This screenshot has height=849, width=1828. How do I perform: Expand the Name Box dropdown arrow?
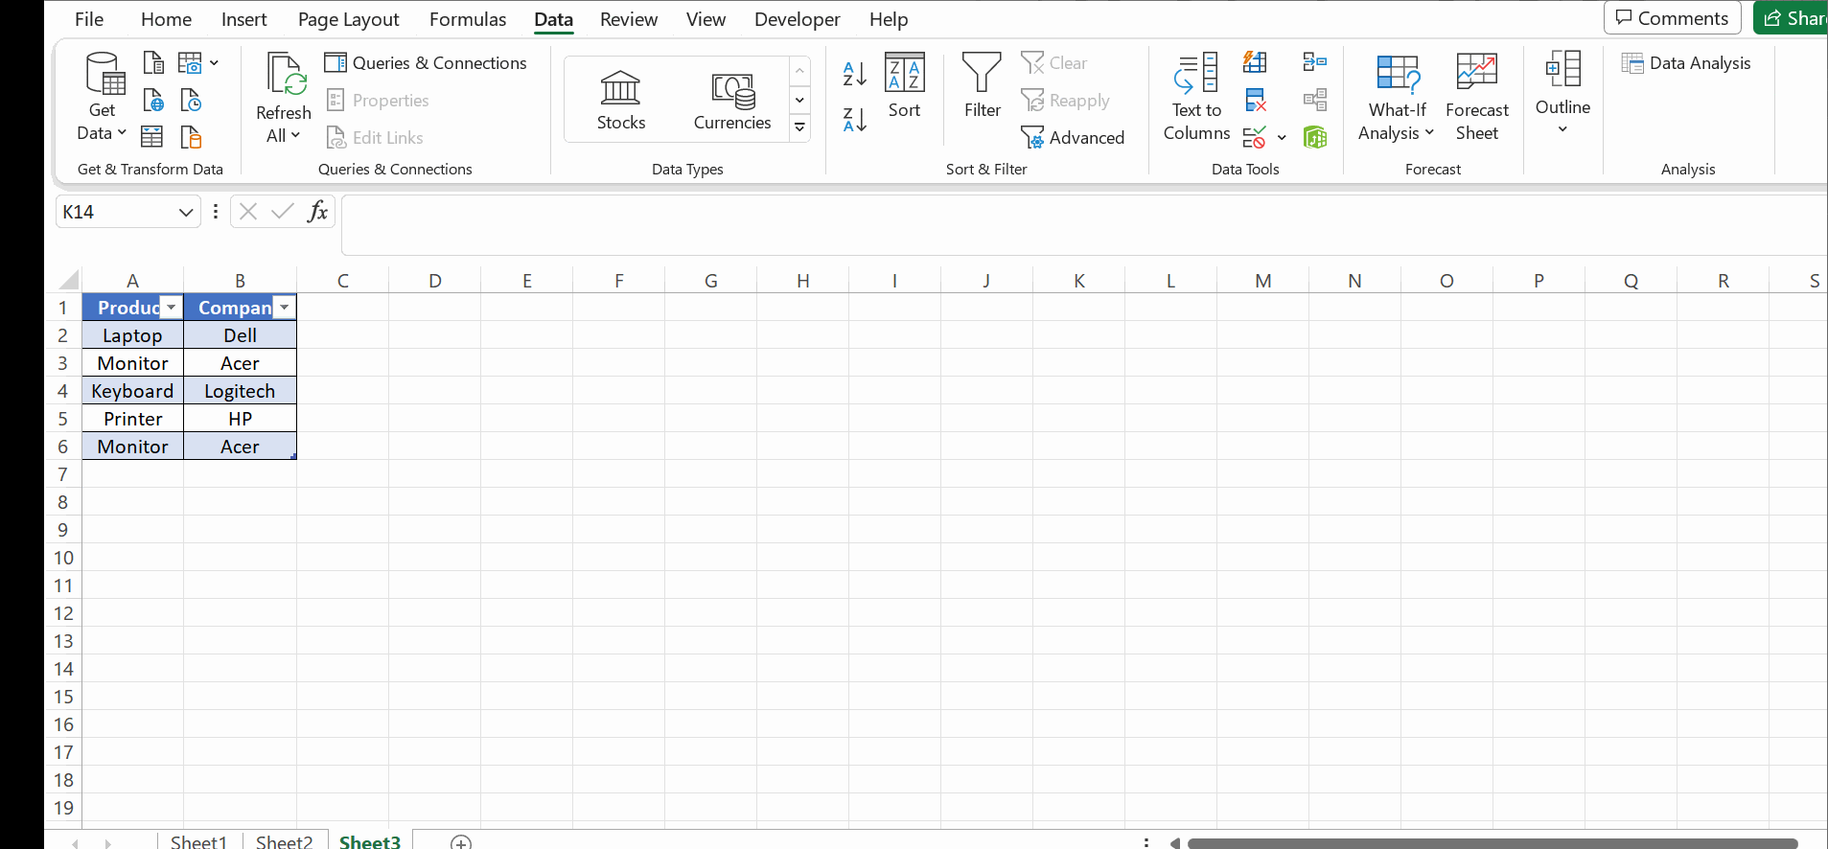click(186, 213)
